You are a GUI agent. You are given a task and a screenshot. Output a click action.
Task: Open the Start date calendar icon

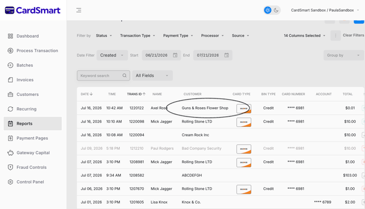click(x=175, y=56)
